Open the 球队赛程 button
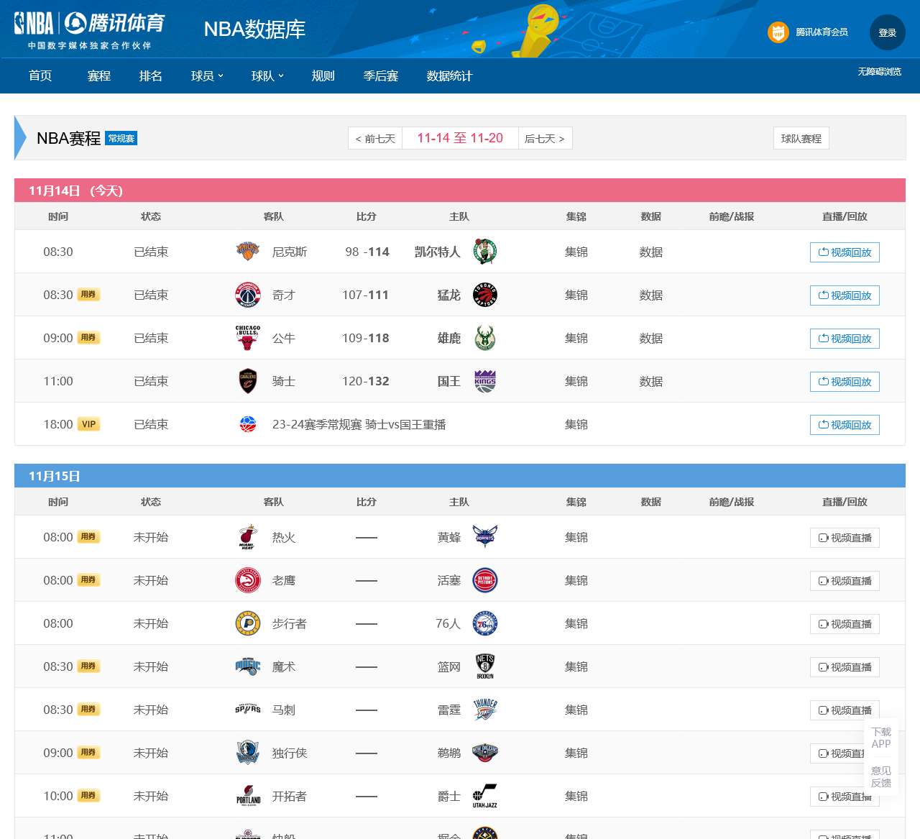Screen dimensions: 920x839 801,138
